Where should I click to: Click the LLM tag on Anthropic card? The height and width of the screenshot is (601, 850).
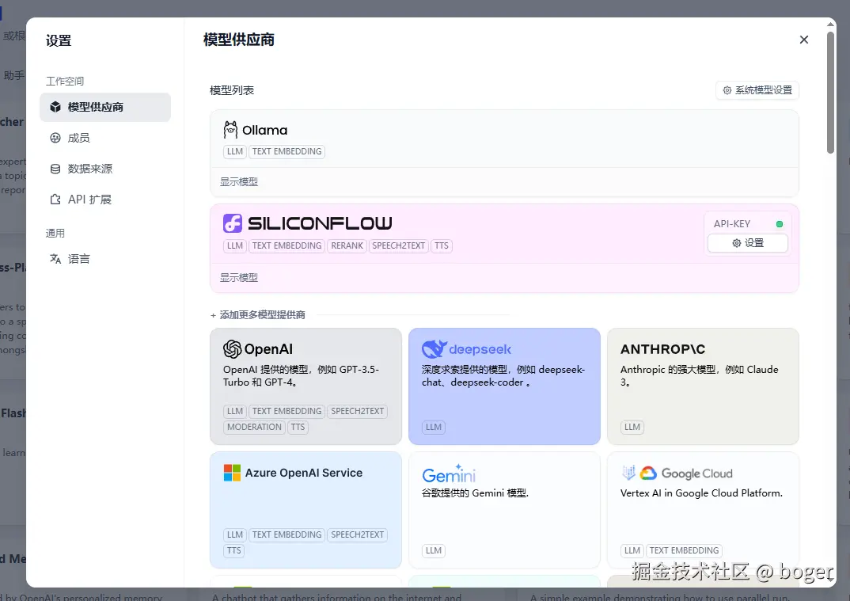pyautogui.click(x=632, y=427)
